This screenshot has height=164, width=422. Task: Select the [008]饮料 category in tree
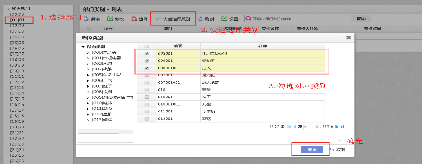click(x=102, y=92)
